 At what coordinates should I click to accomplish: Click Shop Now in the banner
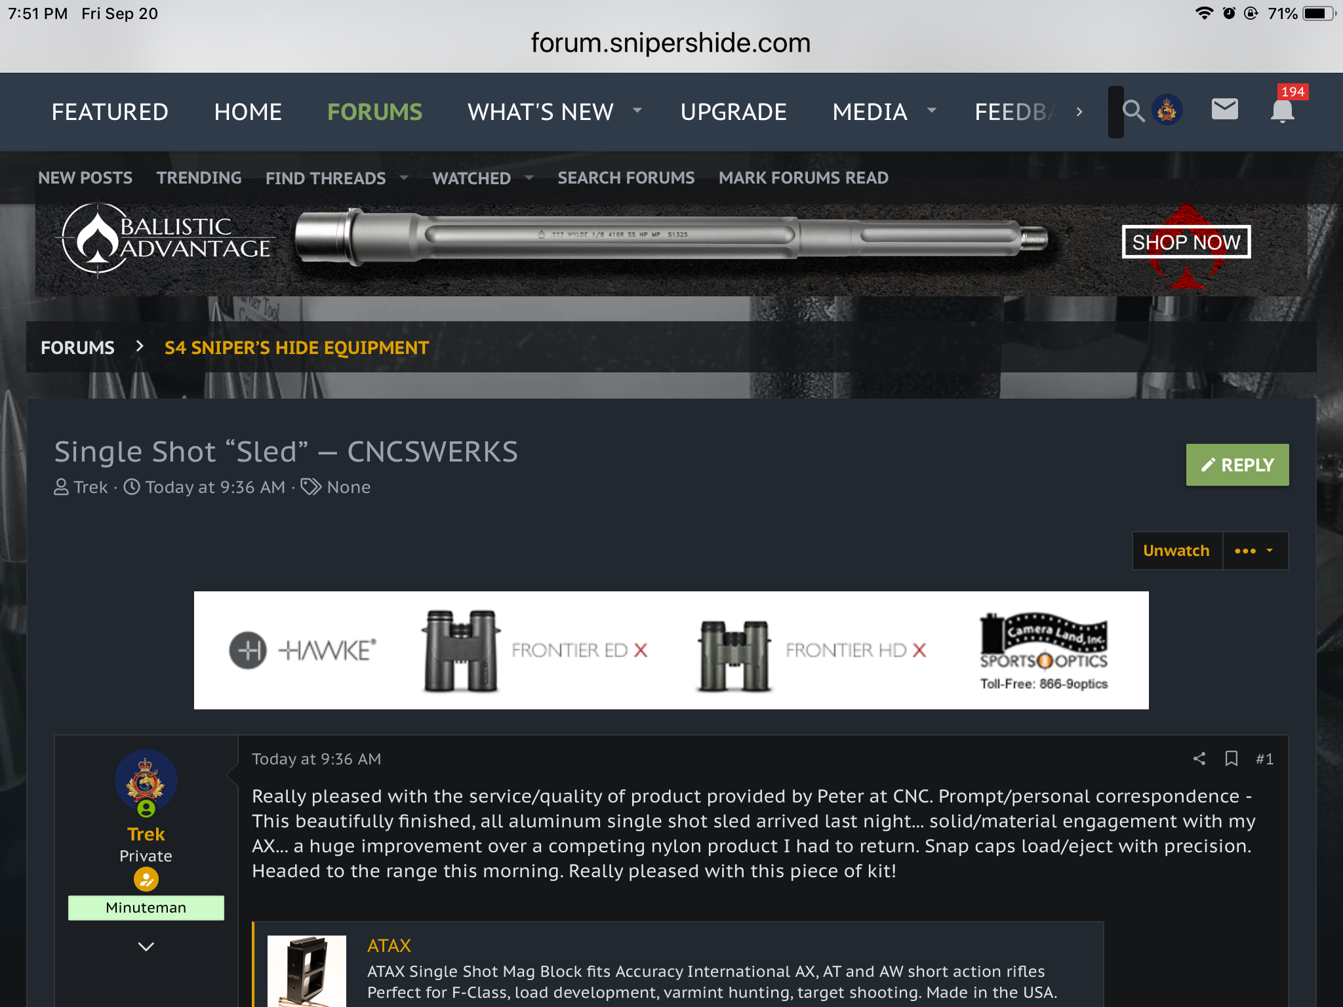tap(1186, 242)
